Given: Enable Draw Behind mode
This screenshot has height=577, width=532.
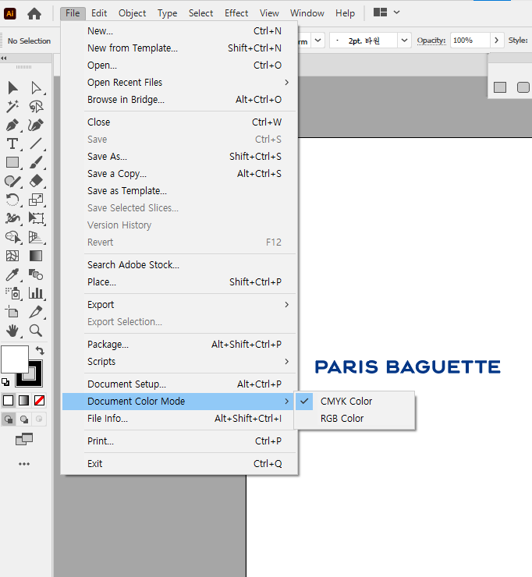Looking at the screenshot, I should [x=24, y=419].
